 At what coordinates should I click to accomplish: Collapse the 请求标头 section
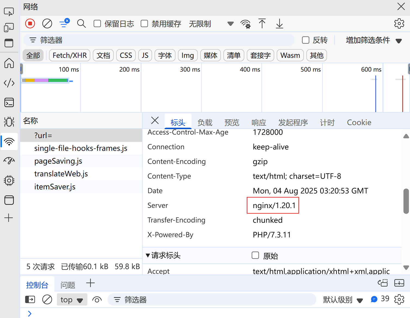(148, 255)
